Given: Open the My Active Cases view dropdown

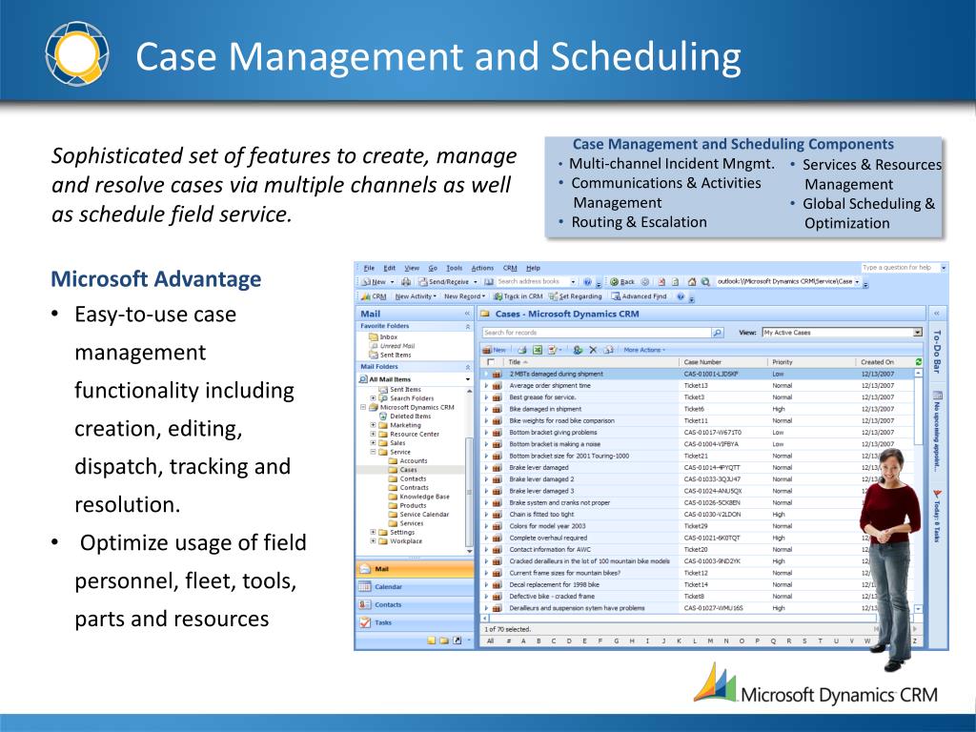Looking at the screenshot, I should 918,333.
